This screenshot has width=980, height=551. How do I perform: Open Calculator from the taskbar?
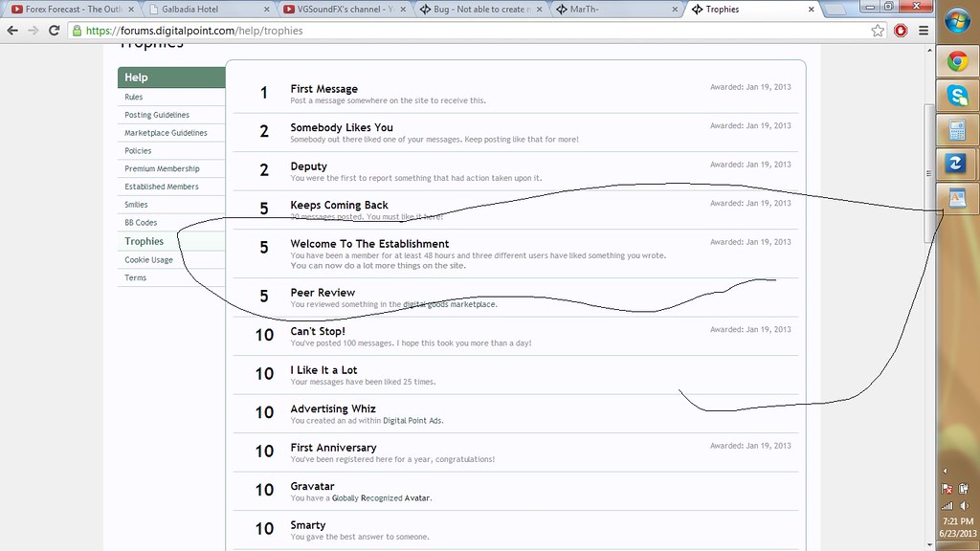957,130
